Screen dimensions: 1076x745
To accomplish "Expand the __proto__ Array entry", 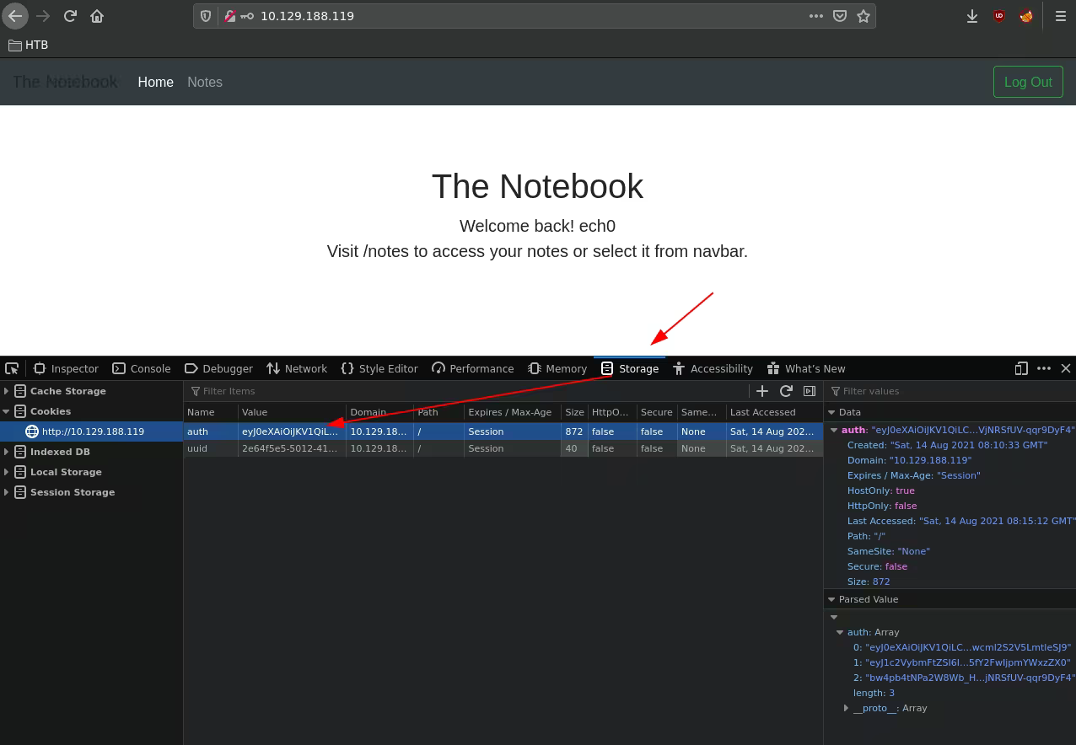I will (x=846, y=708).
